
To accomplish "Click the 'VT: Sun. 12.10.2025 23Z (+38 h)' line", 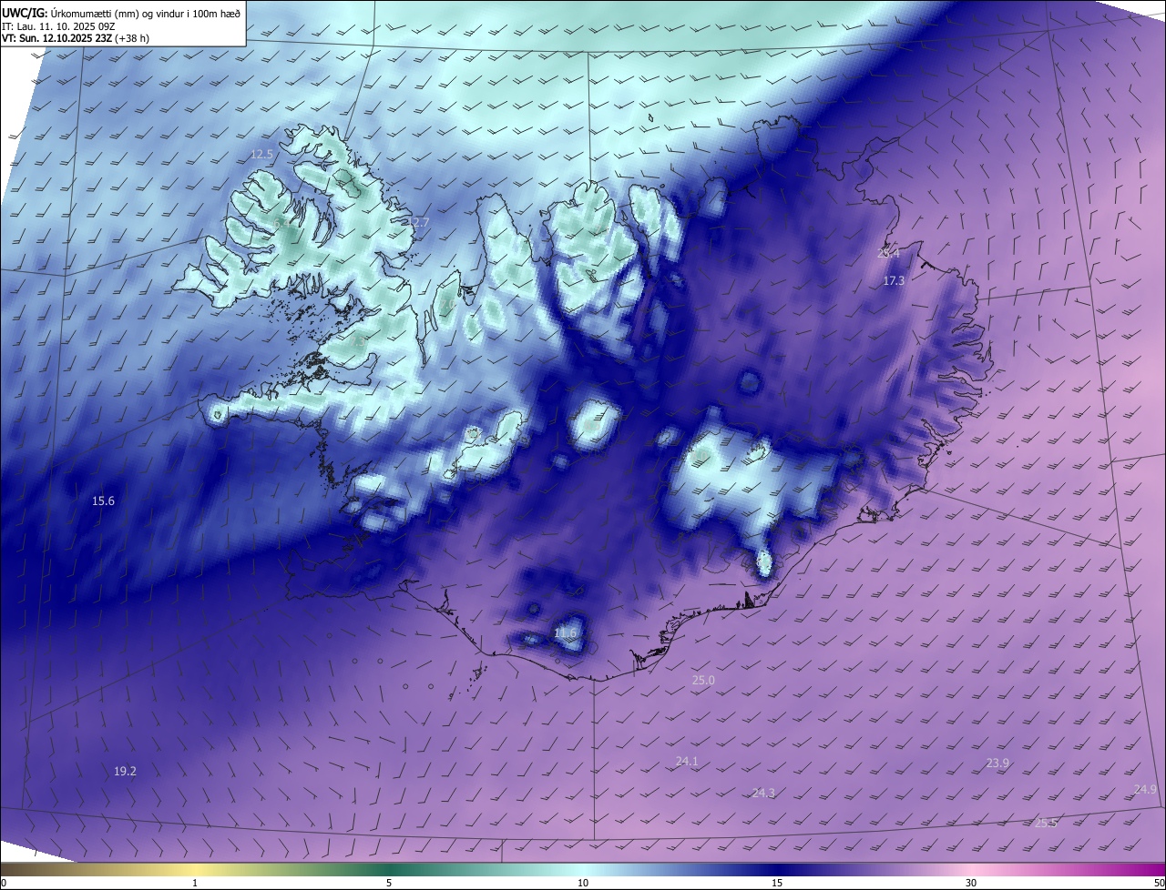I will [76, 39].
